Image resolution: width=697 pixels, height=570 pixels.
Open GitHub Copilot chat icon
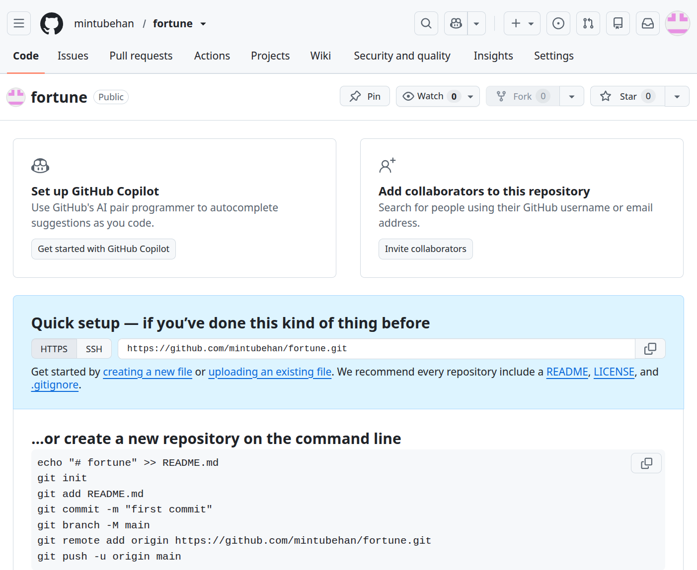pyautogui.click(x=456, y=23)
